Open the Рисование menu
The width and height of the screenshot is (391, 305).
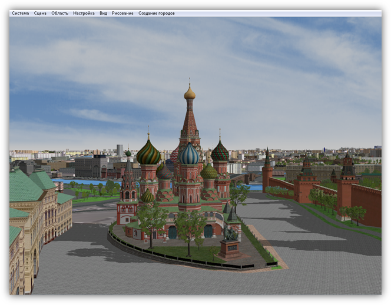click(122, 13)
